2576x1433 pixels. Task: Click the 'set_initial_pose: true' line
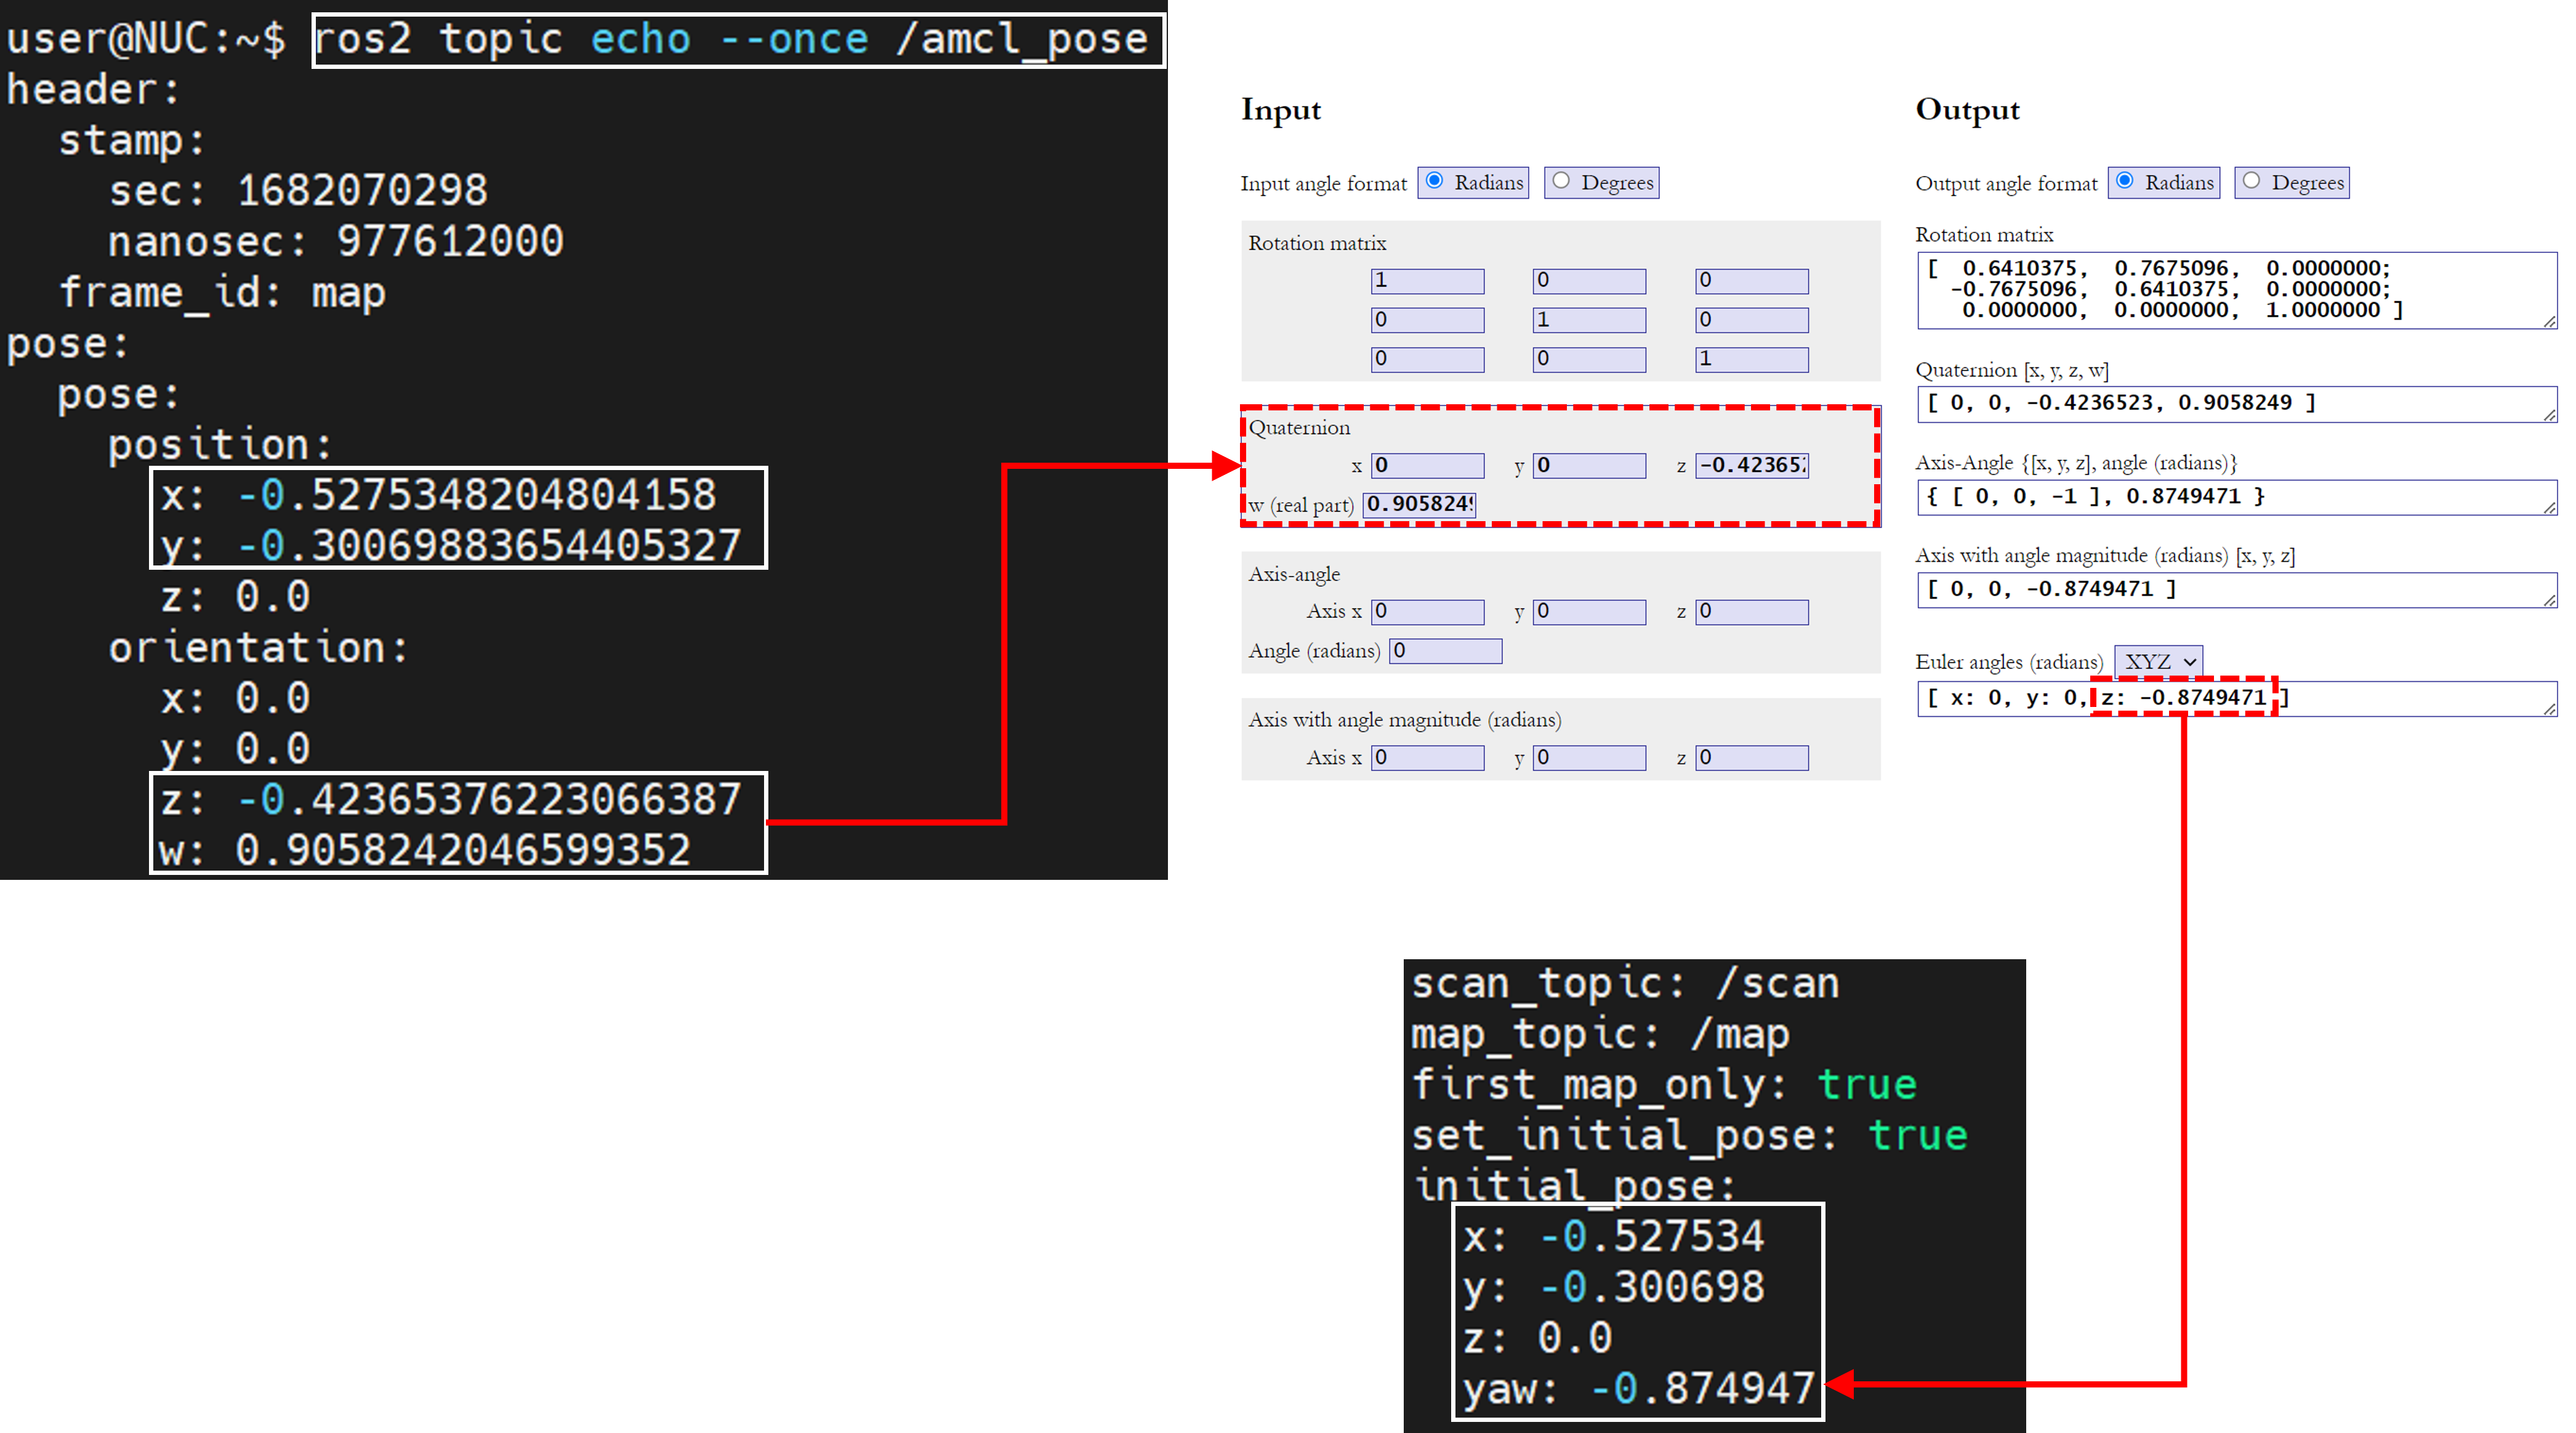click(x=1689, y=1136)
